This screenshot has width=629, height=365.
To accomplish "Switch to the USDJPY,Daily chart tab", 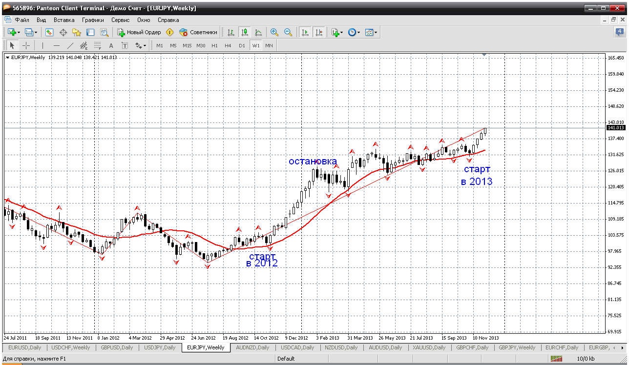I will tap(160, 347).
